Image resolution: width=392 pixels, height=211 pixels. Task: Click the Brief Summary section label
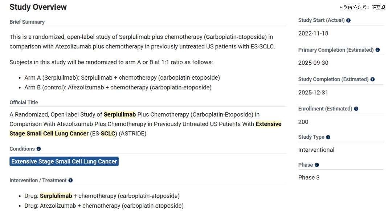click(27, 22)
